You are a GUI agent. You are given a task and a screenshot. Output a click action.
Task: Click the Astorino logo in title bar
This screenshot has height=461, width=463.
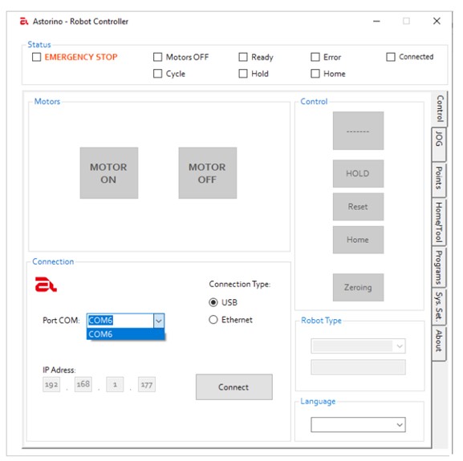23,22
